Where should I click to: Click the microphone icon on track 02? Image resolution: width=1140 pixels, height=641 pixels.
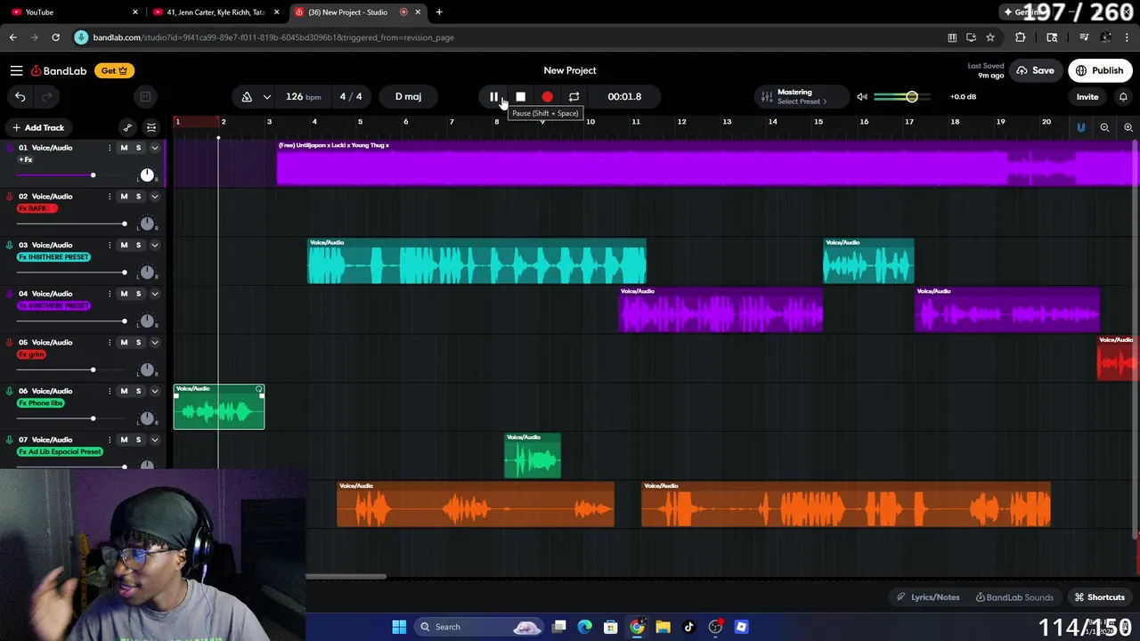click(10, 197)
